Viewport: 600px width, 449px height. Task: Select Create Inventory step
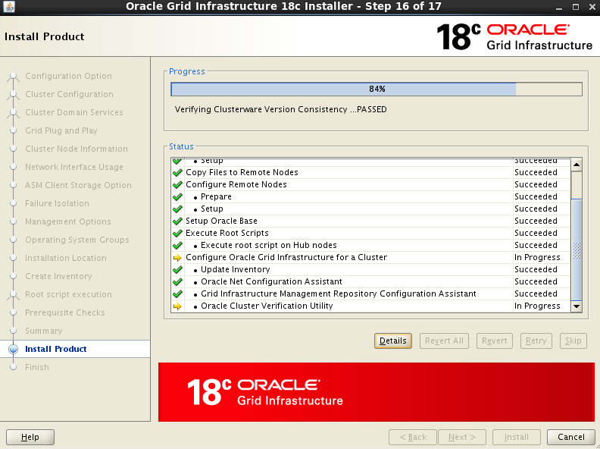point(58,276)
